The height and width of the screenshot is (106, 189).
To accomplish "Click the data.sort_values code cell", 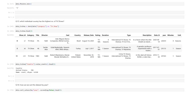I will [x=99, y=90].
